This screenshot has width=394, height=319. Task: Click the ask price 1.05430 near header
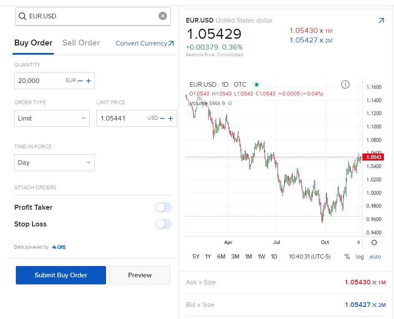(x=303, y=30)
